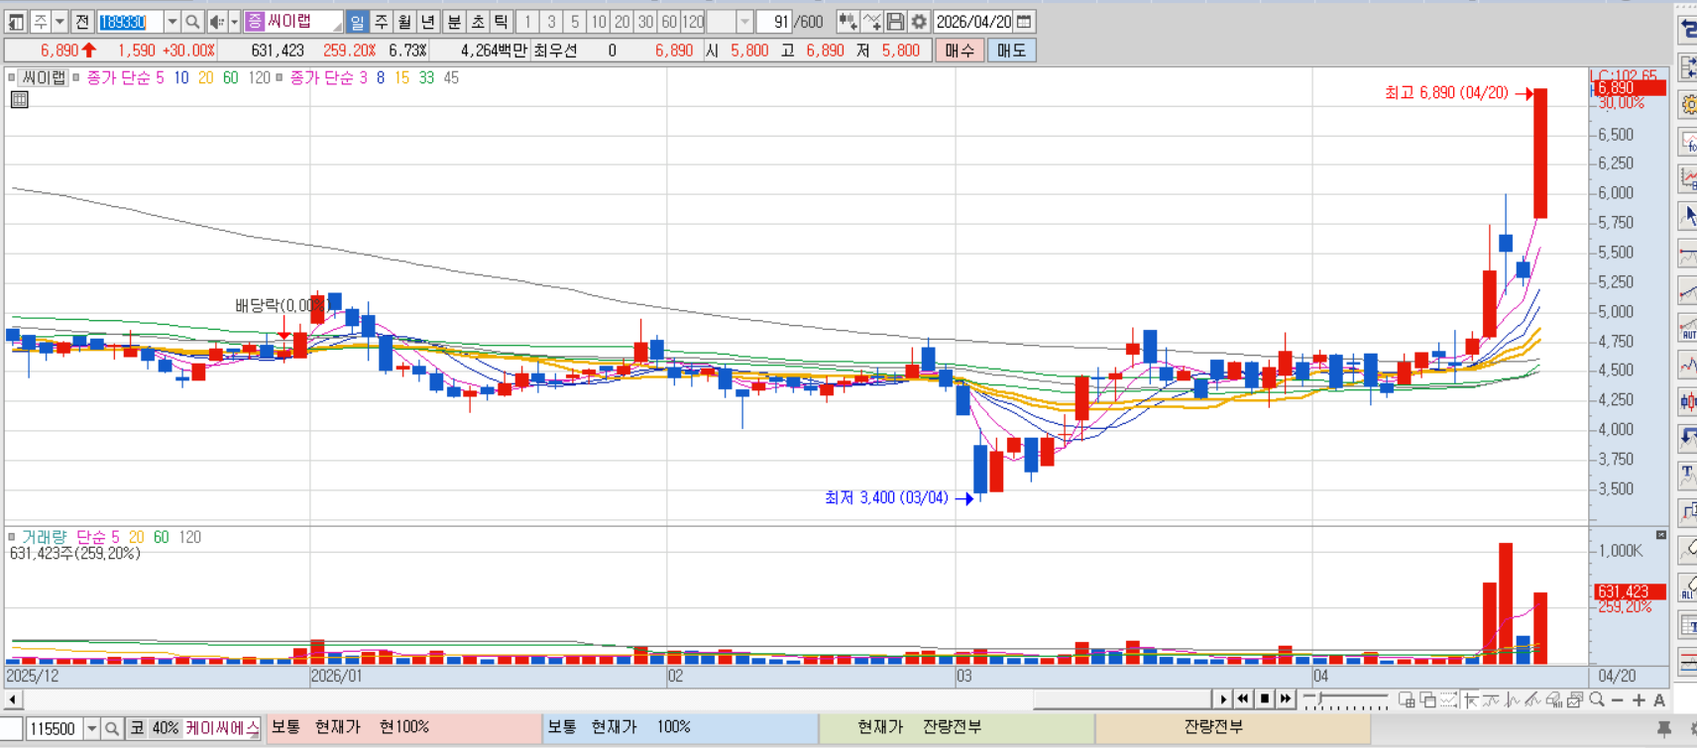Open the dropdown next to 주 selector
The image size is (1697, 748).
coord(59,22)
